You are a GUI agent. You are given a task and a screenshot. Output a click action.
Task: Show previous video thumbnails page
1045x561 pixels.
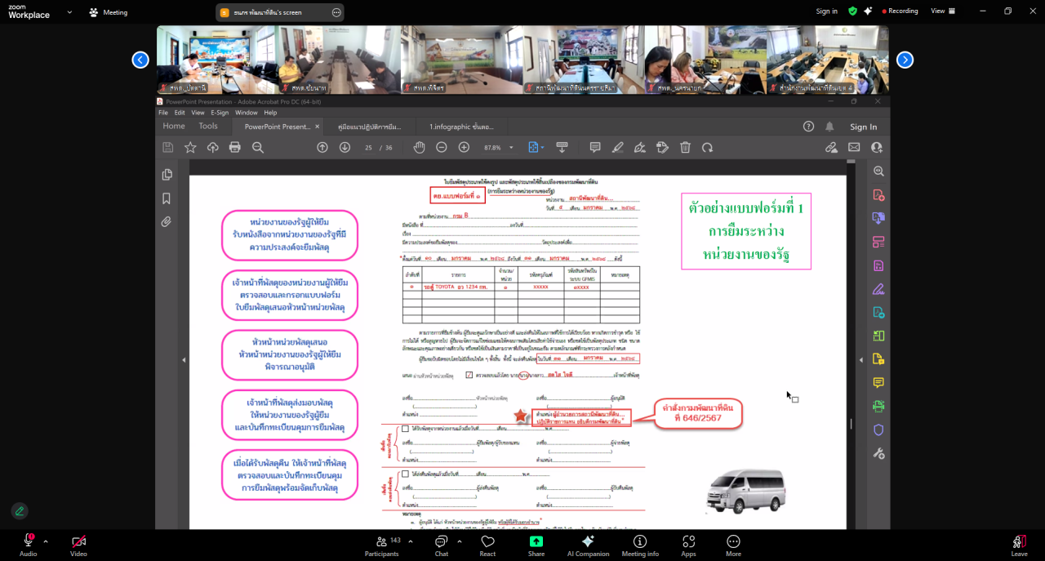point(140,60)
